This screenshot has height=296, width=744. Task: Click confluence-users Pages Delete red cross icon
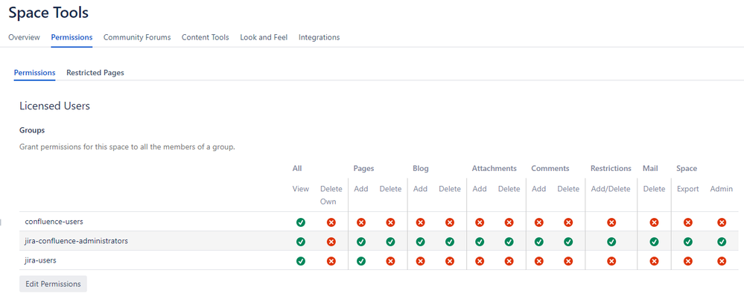pyautogui.click(x=390, y=222)
